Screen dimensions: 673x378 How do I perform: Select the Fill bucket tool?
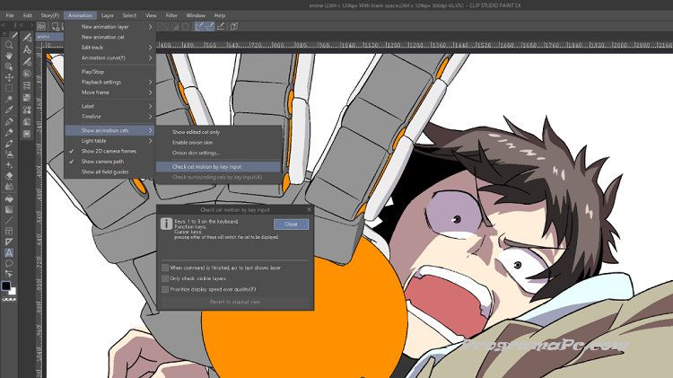point(9,198)
